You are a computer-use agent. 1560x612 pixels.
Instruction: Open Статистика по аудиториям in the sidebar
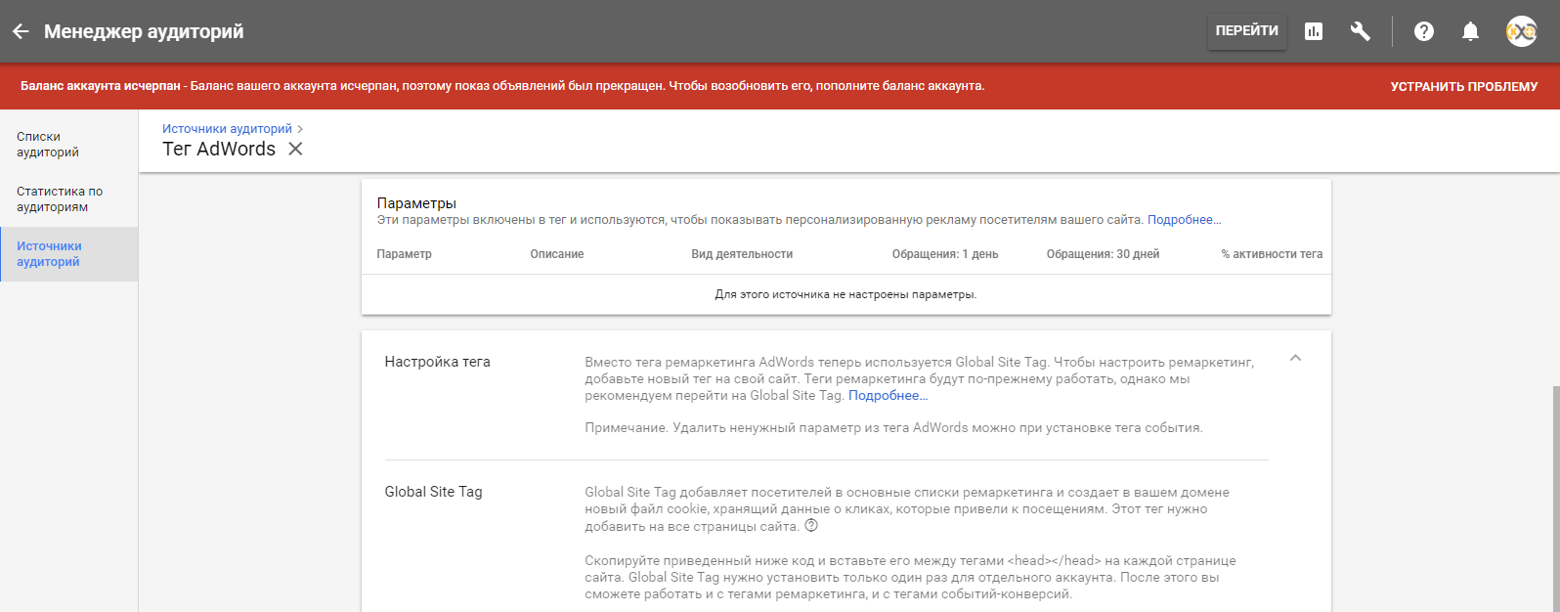69,199
